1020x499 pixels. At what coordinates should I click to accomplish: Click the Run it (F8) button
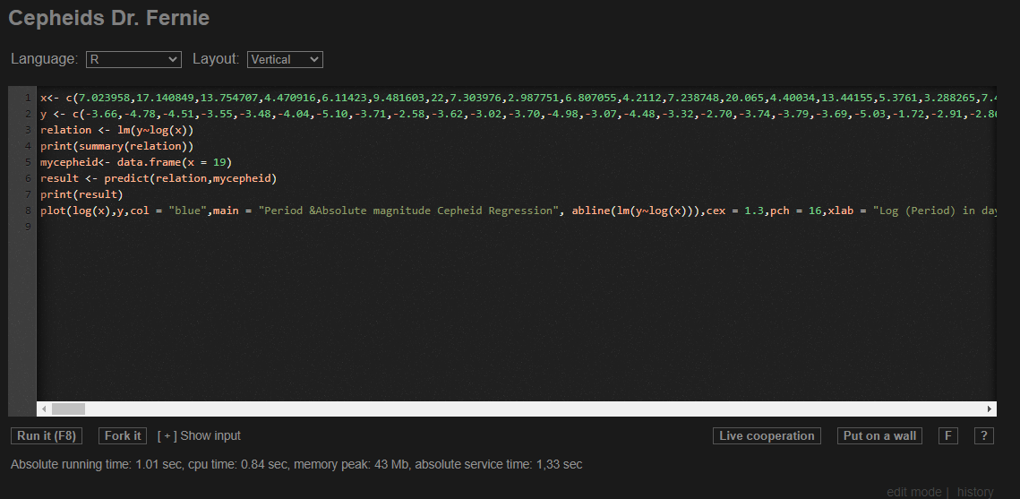pos(47,436)
